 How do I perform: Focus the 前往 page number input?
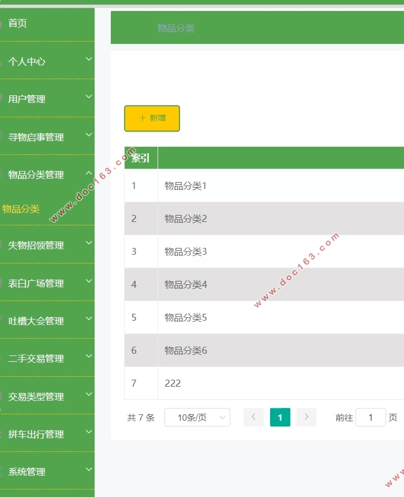click(371, 417)
